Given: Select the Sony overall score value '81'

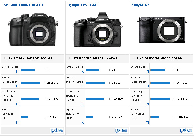Looking at the screenshot, I should click(178, 70).
